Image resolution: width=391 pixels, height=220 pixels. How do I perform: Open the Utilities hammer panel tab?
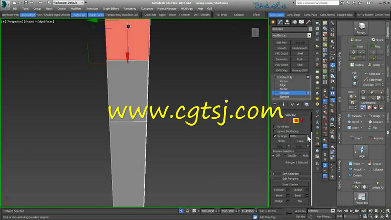point(308,22)
